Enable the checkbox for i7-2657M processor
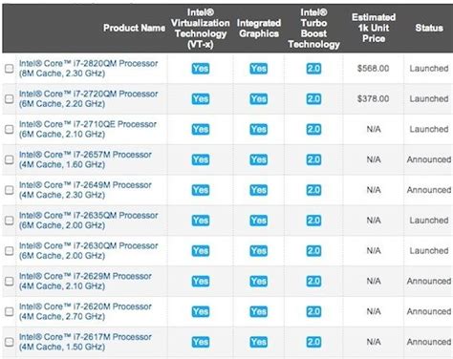Image resolution: width=453 pixels, height=359 pixels. pyautogui.click(x=10, y=159)
